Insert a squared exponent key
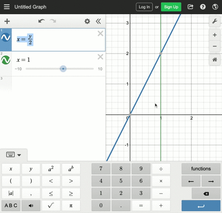Image resolution: width=222 pixels, height=213 pixels. coord(51,169)
